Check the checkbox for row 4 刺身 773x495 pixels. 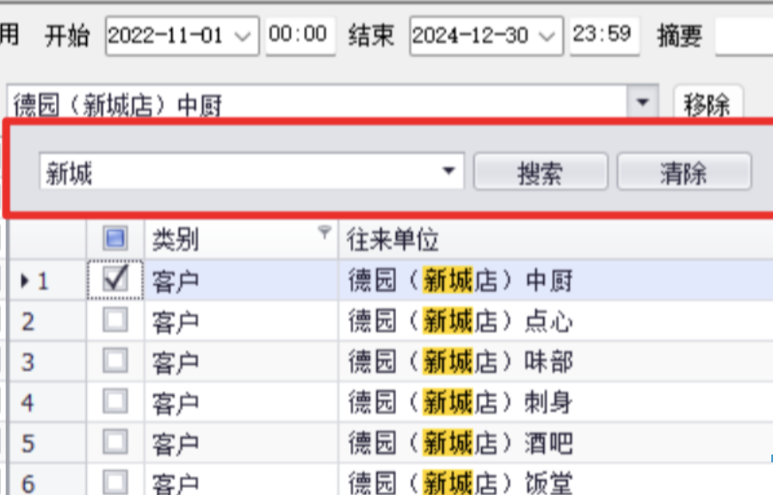pos(115,401)
